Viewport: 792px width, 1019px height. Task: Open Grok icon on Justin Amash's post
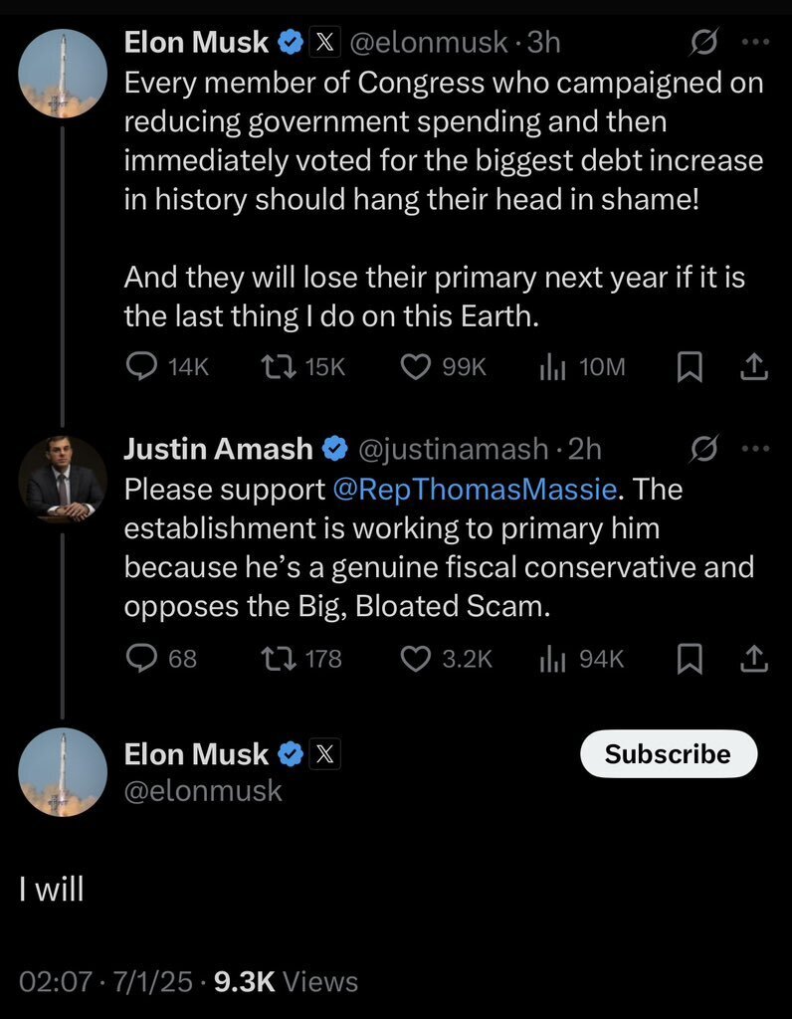click(x=704, y=449)
